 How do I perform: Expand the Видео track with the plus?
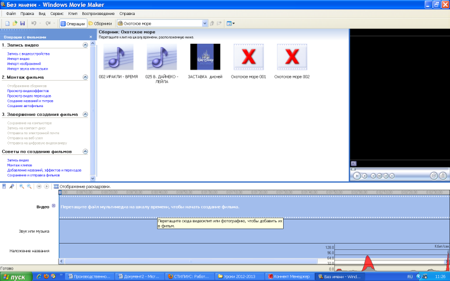pos(54,206)
